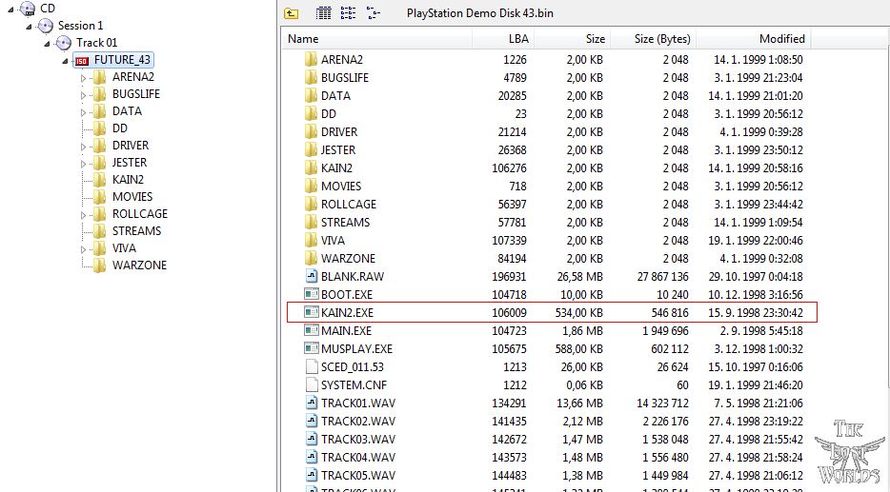Expand the VIVA tree folder
The height and width of the screenshot is (492, 890).
click(84, 248)
